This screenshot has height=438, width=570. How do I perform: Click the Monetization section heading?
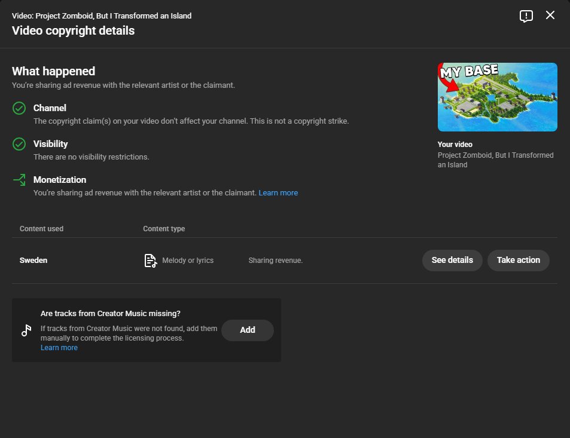[60, 180]
